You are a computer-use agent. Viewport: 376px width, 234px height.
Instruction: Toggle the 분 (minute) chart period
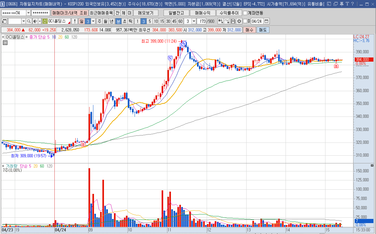click(x=118, y=21)
